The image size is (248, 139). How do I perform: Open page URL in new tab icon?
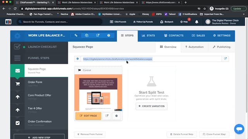225,59
